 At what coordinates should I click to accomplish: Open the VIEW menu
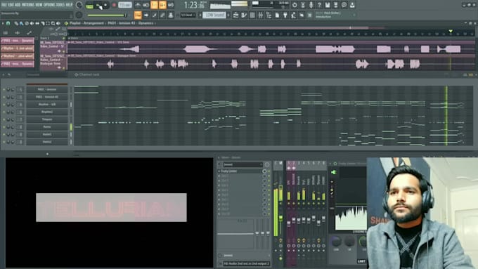point(39,5)
